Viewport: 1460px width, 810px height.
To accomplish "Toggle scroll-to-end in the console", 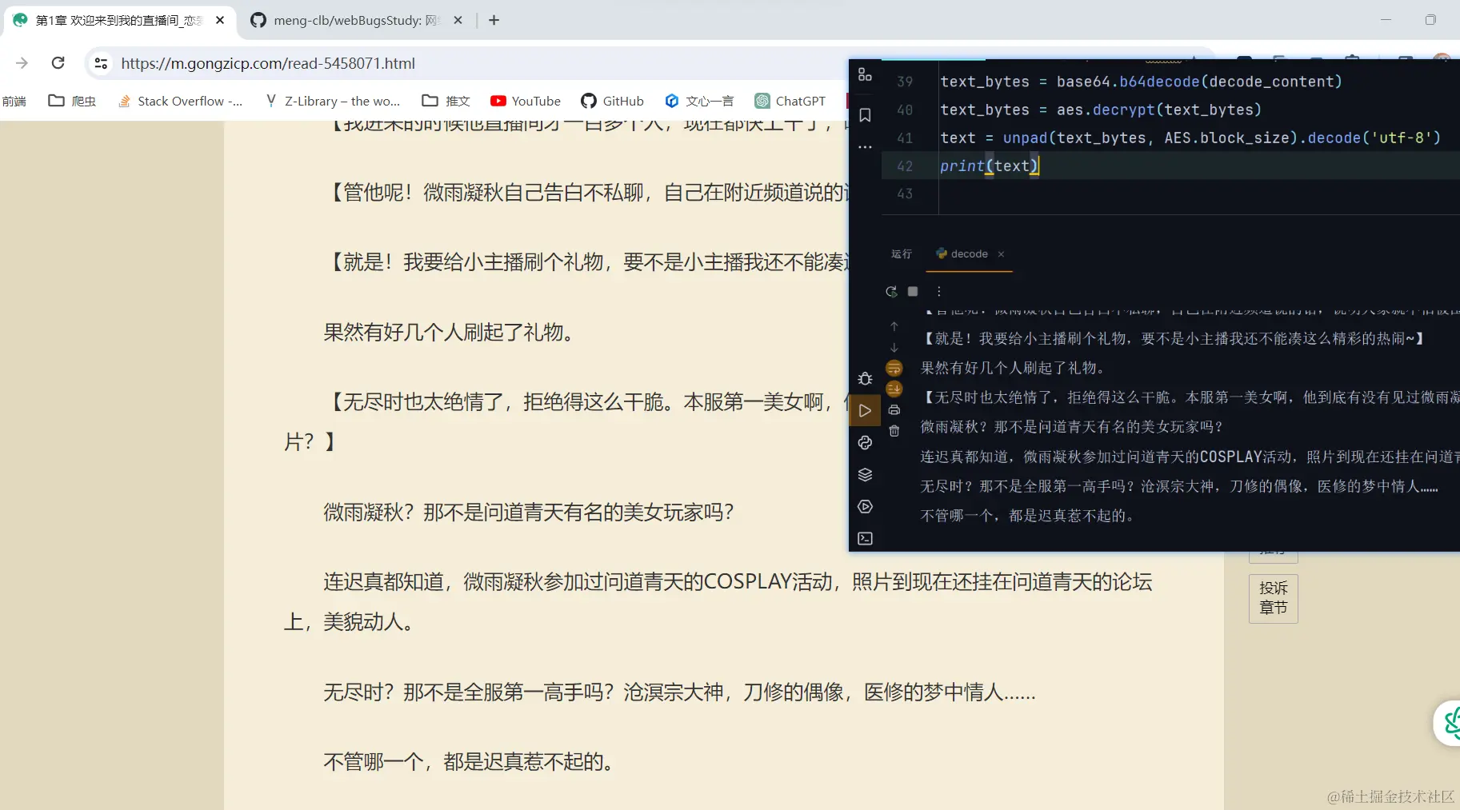I will tap(894, 389).
